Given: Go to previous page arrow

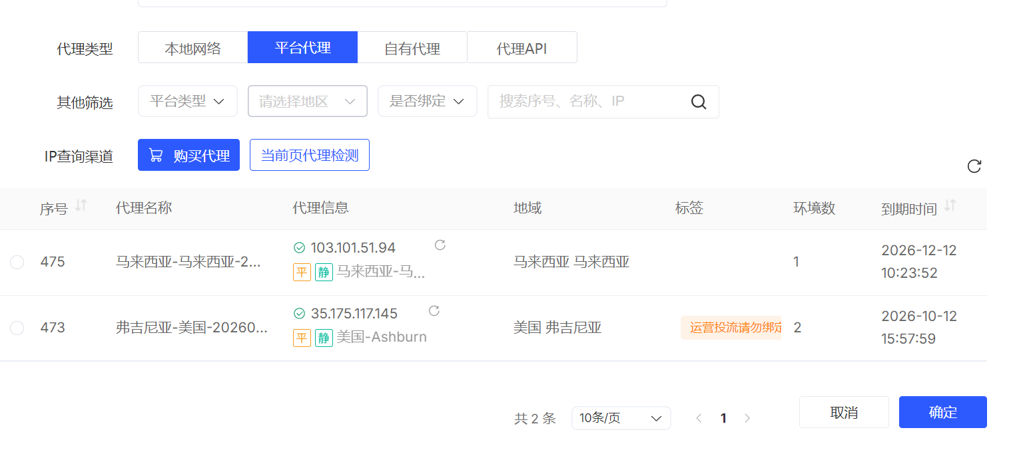Looking at the screenshot, I should click(699, 418).
